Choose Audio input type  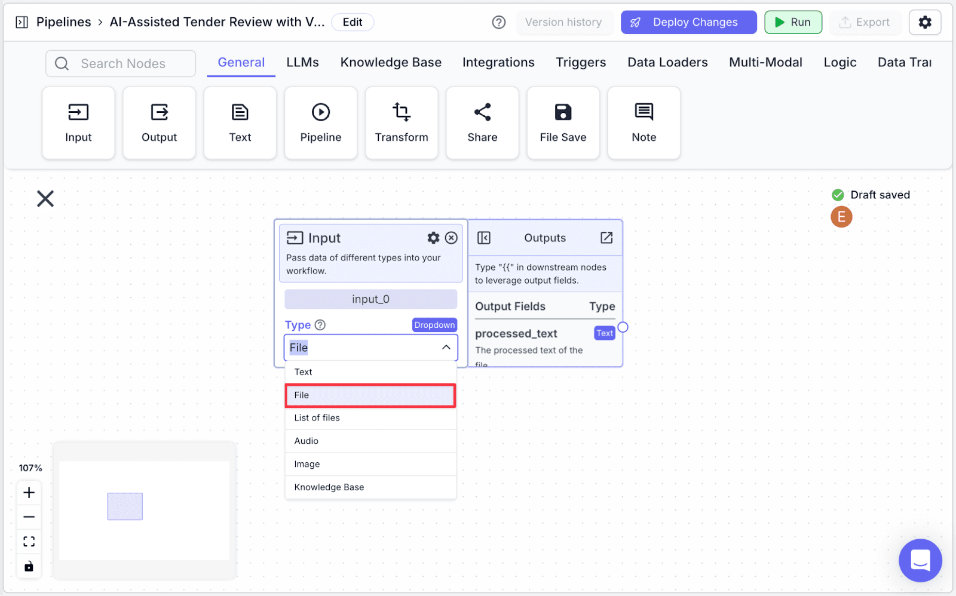370,441
